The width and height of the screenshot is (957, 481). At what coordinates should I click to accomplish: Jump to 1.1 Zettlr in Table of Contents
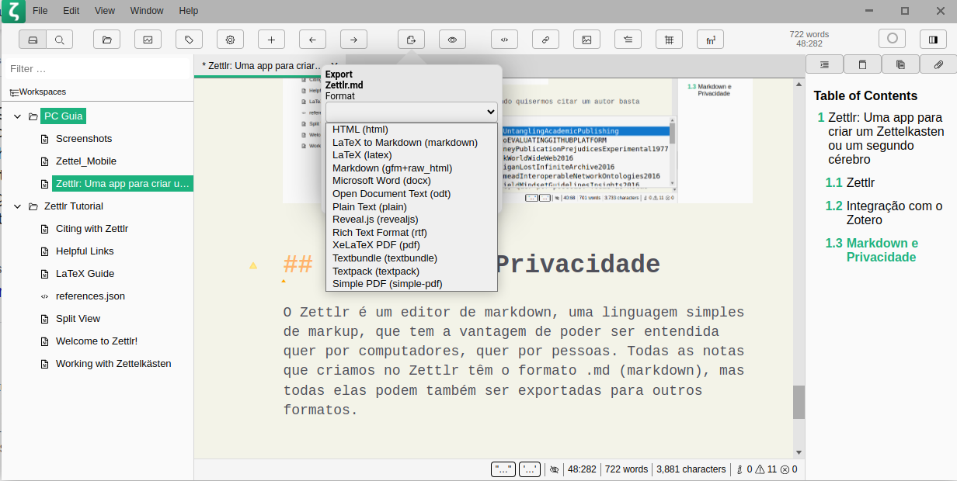(x=850, y=183)
